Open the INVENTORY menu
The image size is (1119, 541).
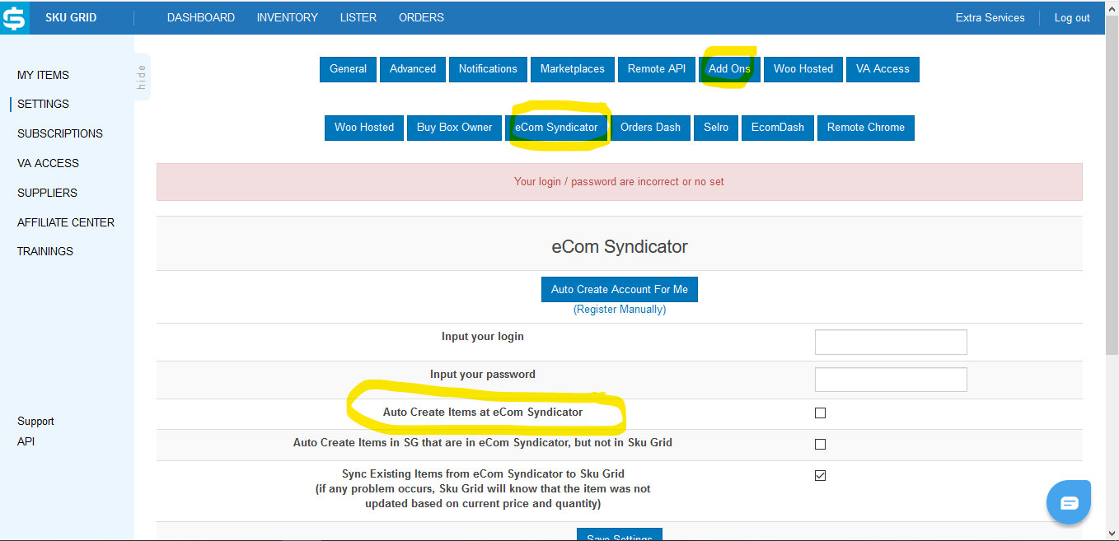tap(288, 17)
